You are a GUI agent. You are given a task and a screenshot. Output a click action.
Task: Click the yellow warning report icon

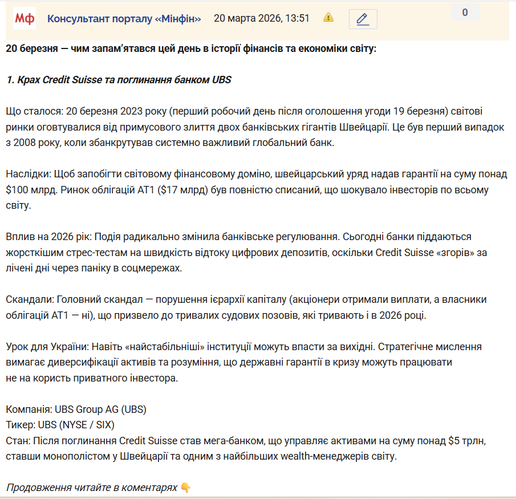point(328,17)
